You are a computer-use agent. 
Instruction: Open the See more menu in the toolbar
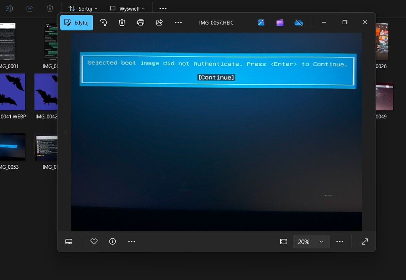tap(178, 23)
